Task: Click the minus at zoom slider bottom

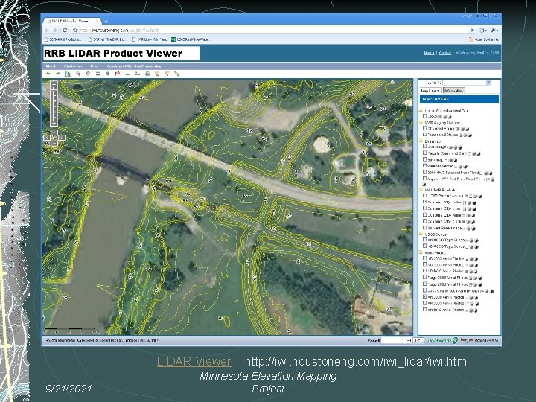Action: coord(54,122)
